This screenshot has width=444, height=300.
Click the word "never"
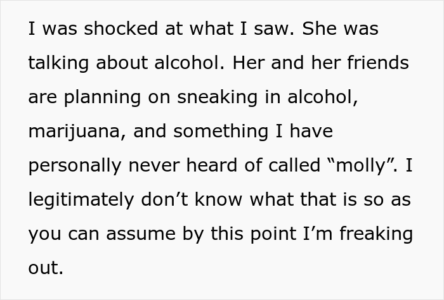(x=154, y=166)
